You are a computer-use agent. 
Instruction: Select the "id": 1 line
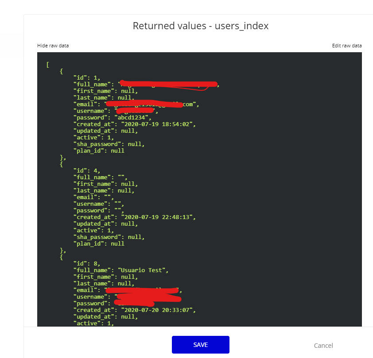(x=87, y=78)
